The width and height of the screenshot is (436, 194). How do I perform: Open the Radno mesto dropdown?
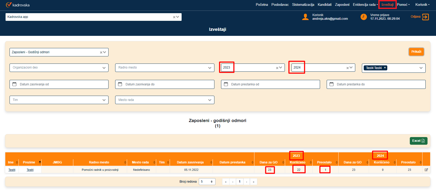point(209,68)
